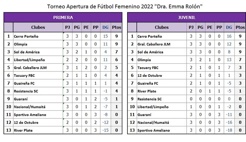Select Resistencia SC in JUVENIL table
This screenshot has width=246, height=142.
click(x=149, y=99)
